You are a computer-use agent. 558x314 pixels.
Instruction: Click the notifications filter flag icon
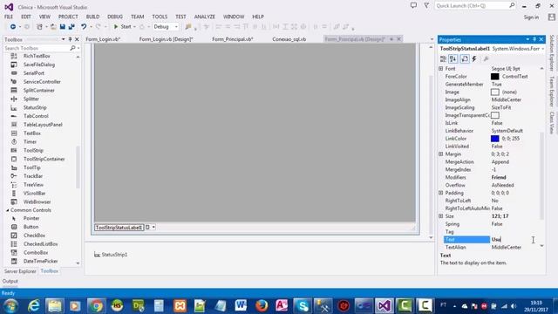[426, 6]
